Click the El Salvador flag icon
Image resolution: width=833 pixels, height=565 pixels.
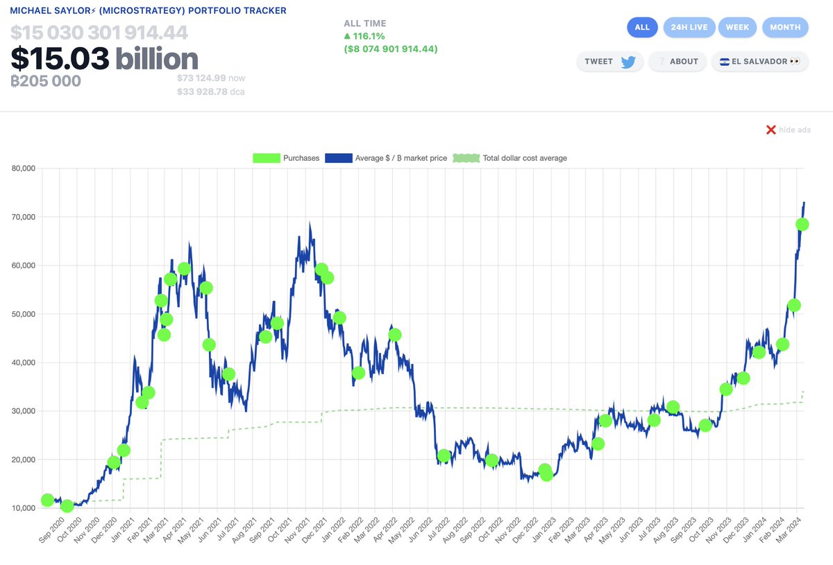point(725,62)
